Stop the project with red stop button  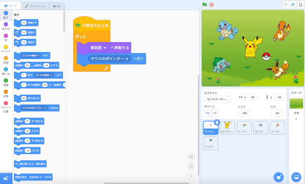(211, 5)
